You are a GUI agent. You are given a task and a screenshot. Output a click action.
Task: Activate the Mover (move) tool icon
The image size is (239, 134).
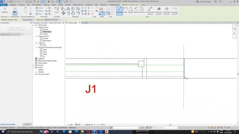63,13
